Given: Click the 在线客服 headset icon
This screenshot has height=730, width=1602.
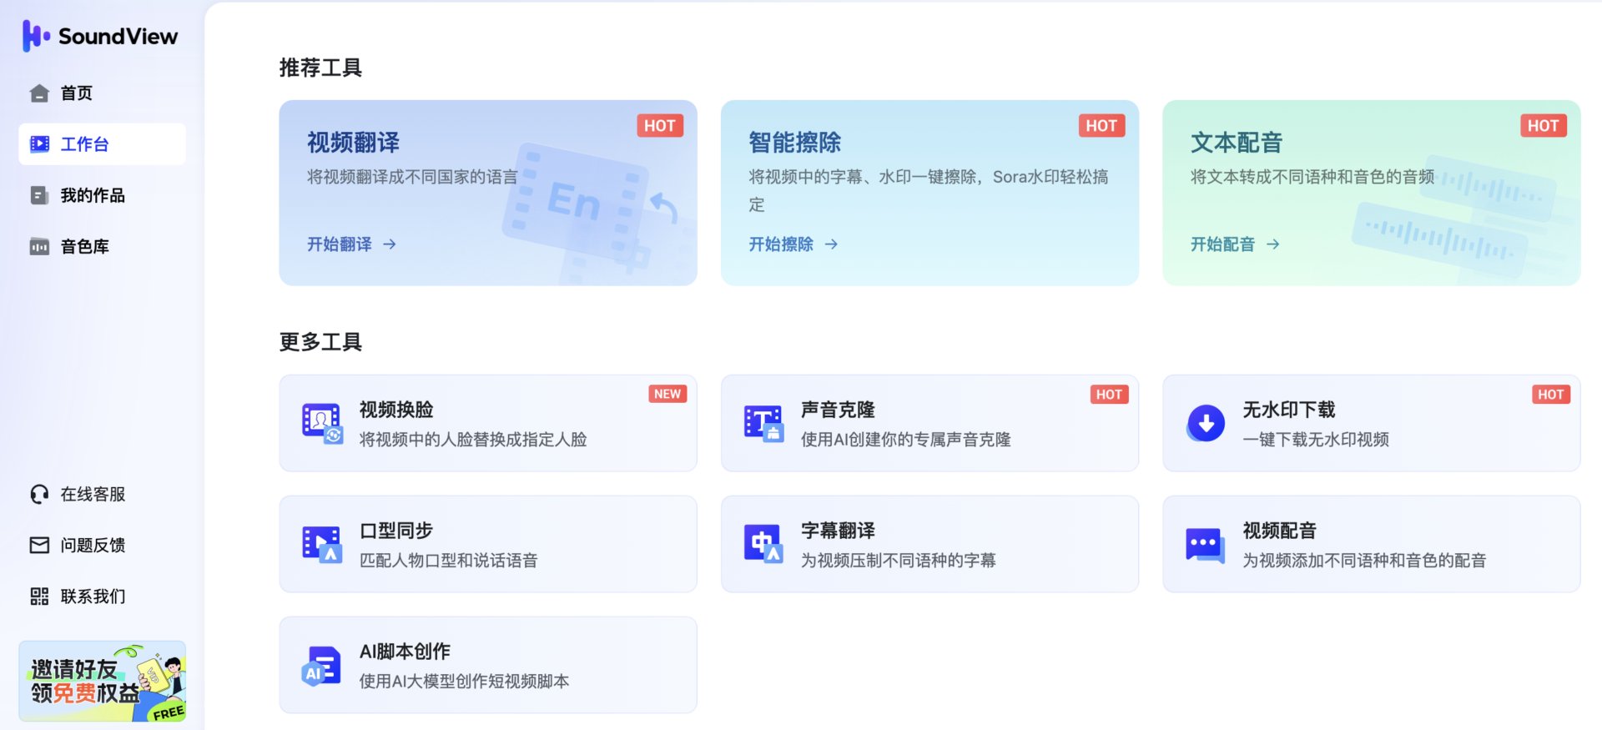Looking at the screenshot, I should [39, 495].
